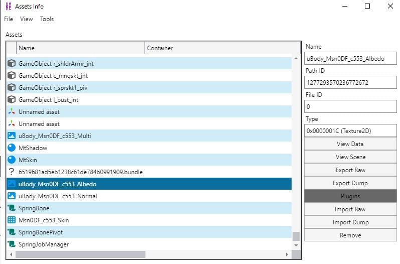Viewport: 400px width, 264px height.
Task: Select the SpringBonePivot row
Action: [149, 232]
